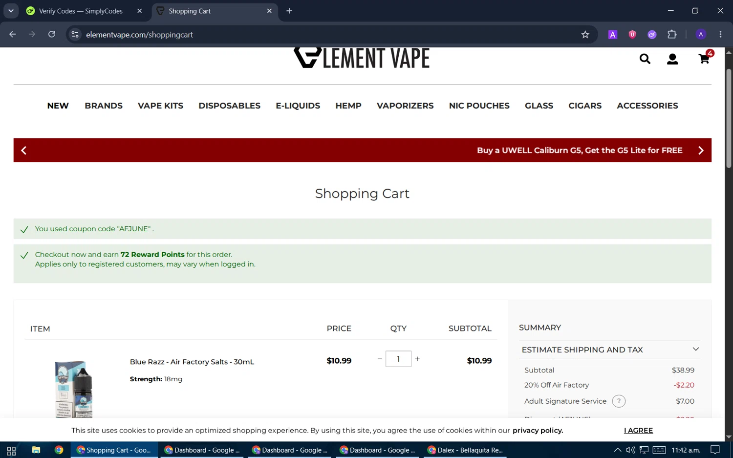This screenshot has width=733, height=458.
Task: Open the HEMP menu
Action: coord(348,106)
